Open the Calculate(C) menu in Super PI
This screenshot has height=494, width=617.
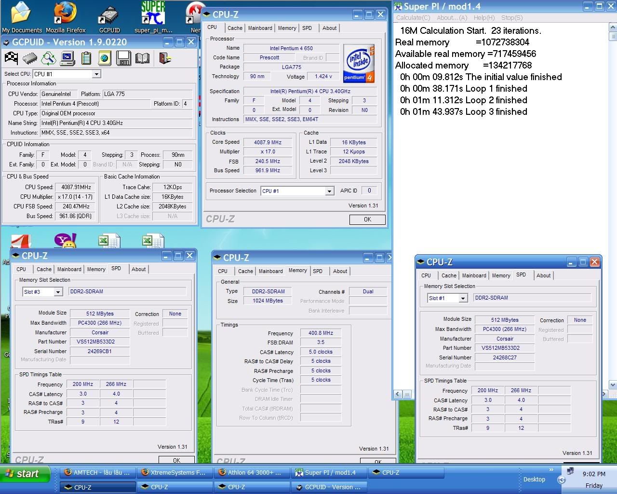pos(413,18)
